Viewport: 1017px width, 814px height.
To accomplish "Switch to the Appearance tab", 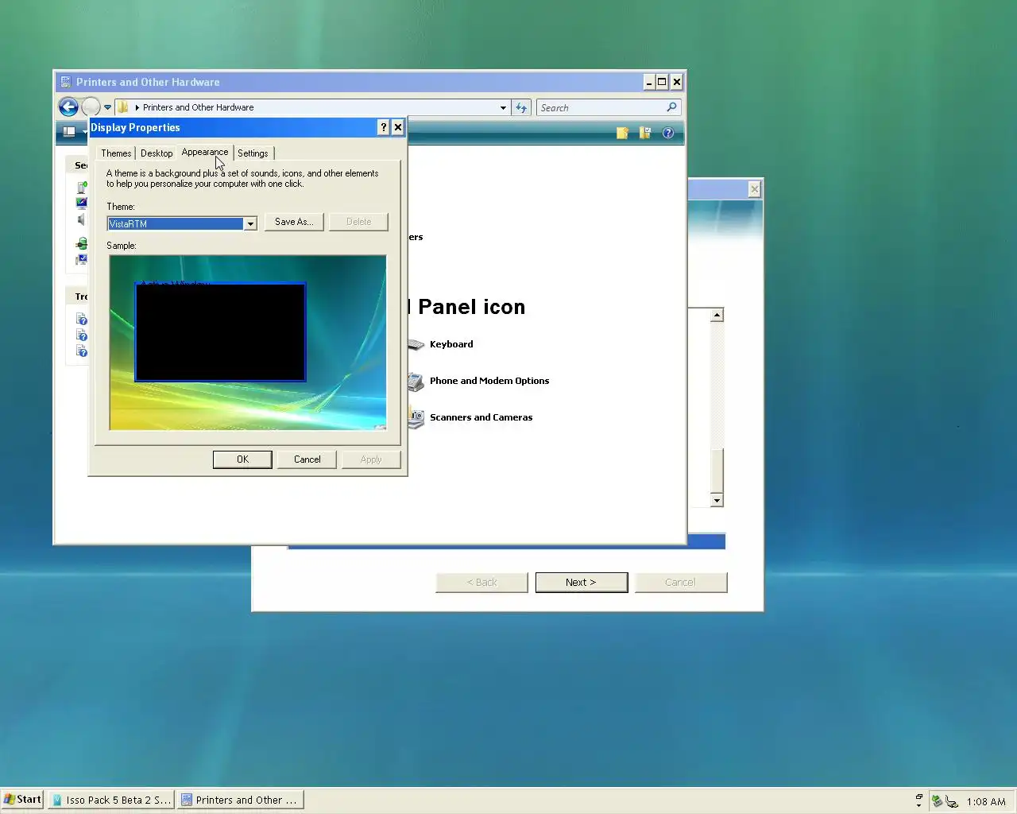I will coord(205,152).
